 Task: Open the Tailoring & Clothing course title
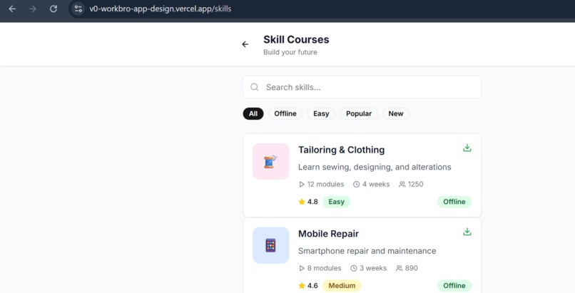tap(342, 150)
